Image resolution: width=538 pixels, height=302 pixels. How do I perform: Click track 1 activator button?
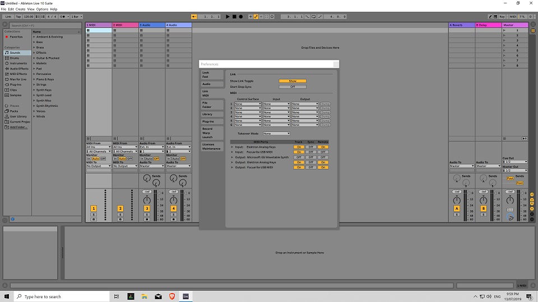point(94,208)
